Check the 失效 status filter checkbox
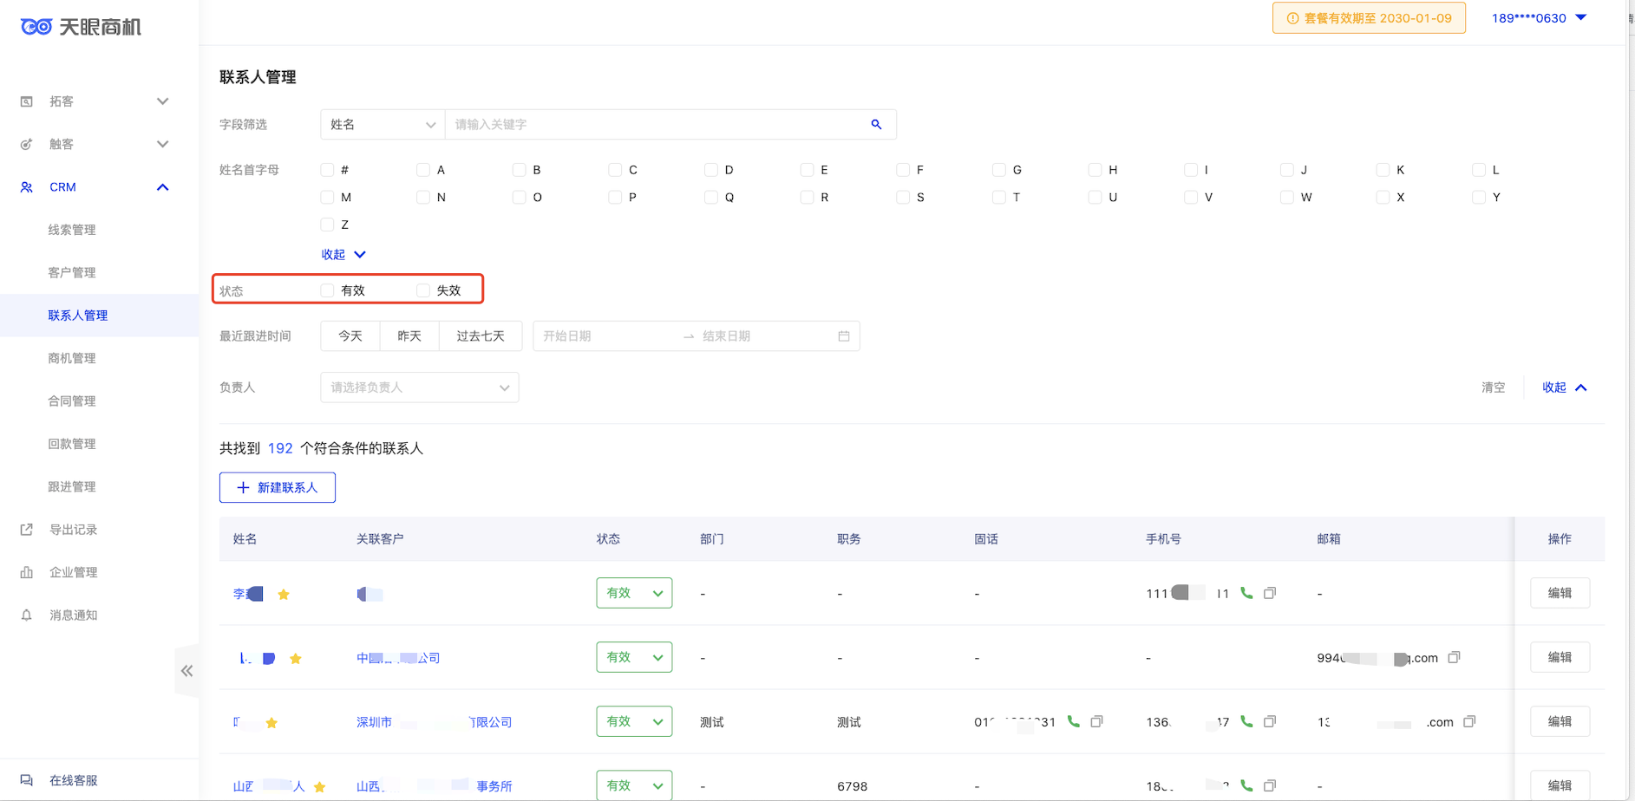1635x801 pixels. (x=423, y=290)
